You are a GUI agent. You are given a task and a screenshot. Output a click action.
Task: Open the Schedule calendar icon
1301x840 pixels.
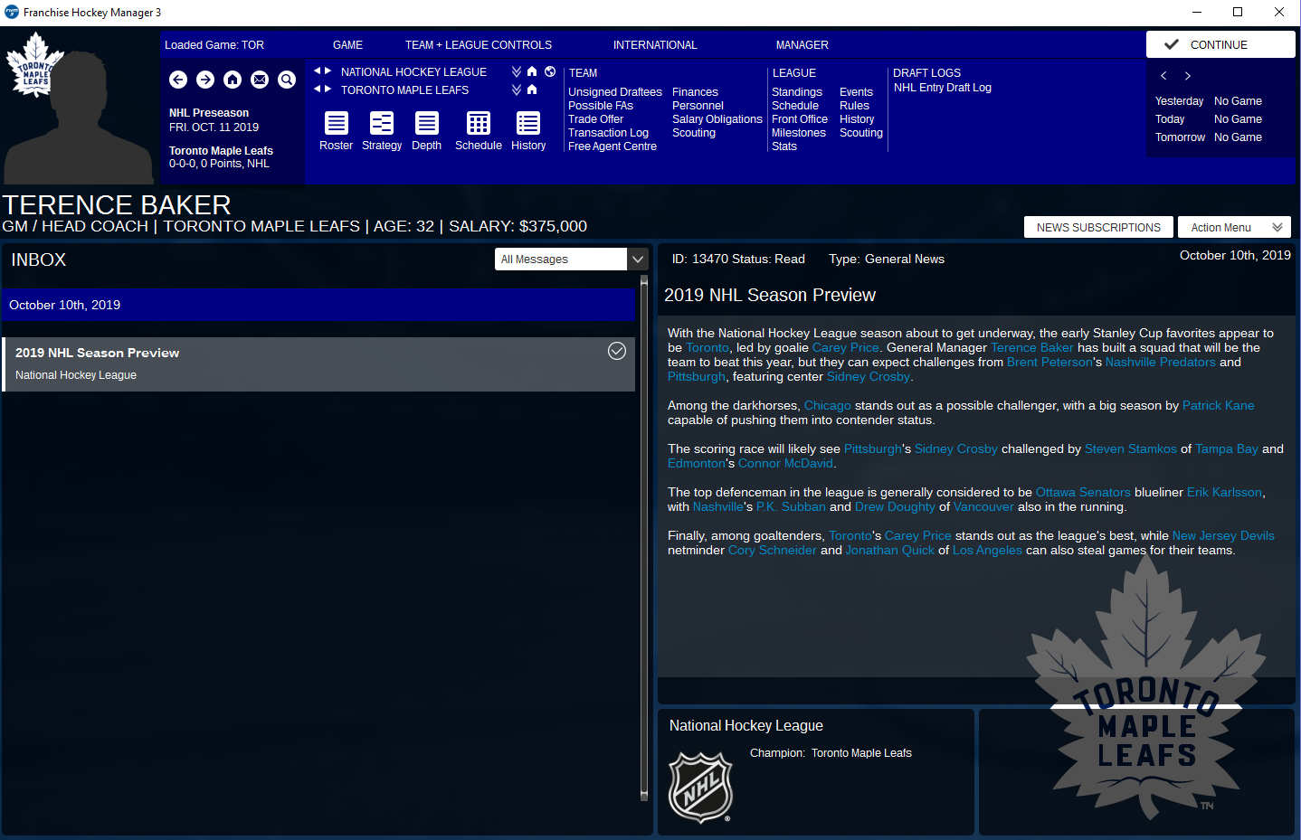point(479,123)
